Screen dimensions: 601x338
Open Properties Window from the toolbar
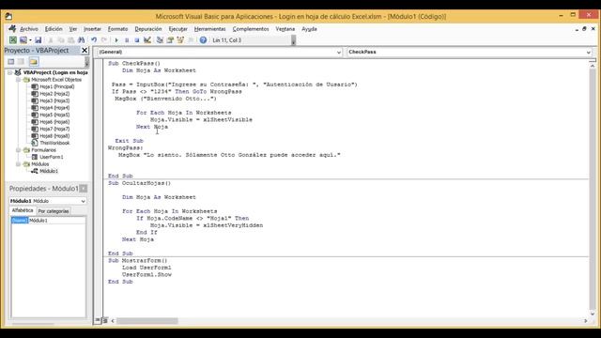pyautogui.click(x=170, y=39)
